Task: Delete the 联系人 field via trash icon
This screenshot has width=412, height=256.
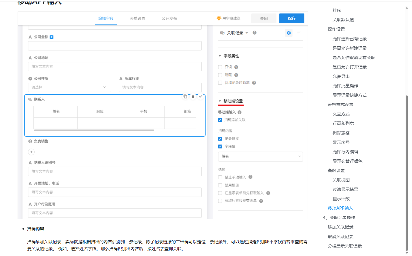Action: pyautogui.click(x=193, y=96)
